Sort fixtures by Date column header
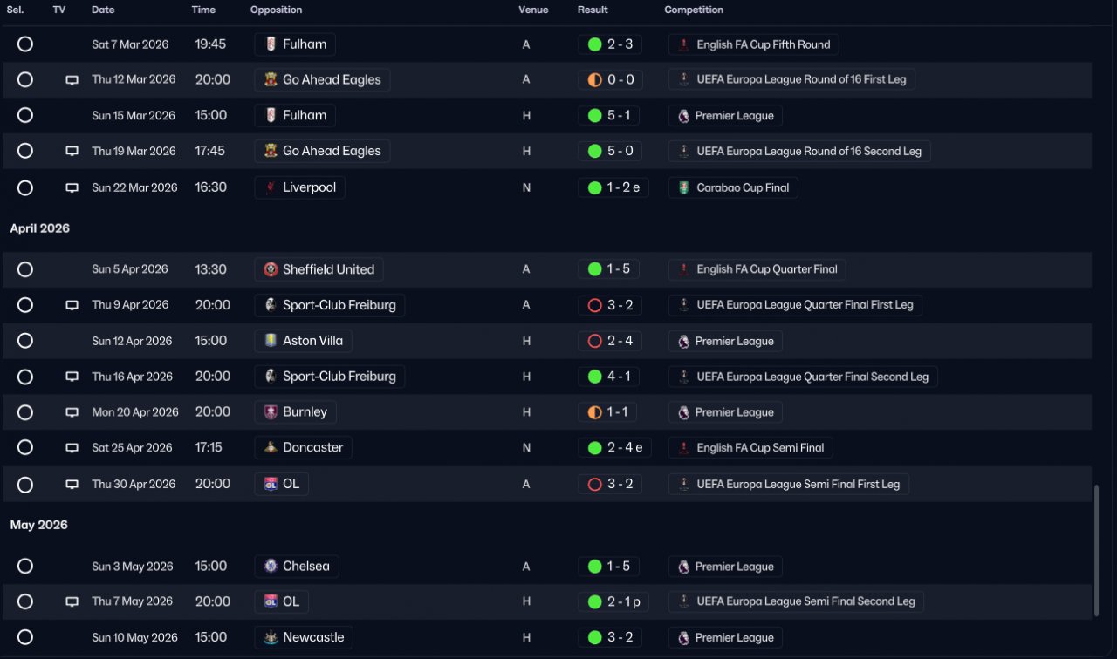Viewport: 1117px width, 659px height. click(x=103, y=10)
